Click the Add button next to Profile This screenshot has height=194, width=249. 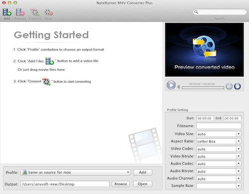point(142,172)
